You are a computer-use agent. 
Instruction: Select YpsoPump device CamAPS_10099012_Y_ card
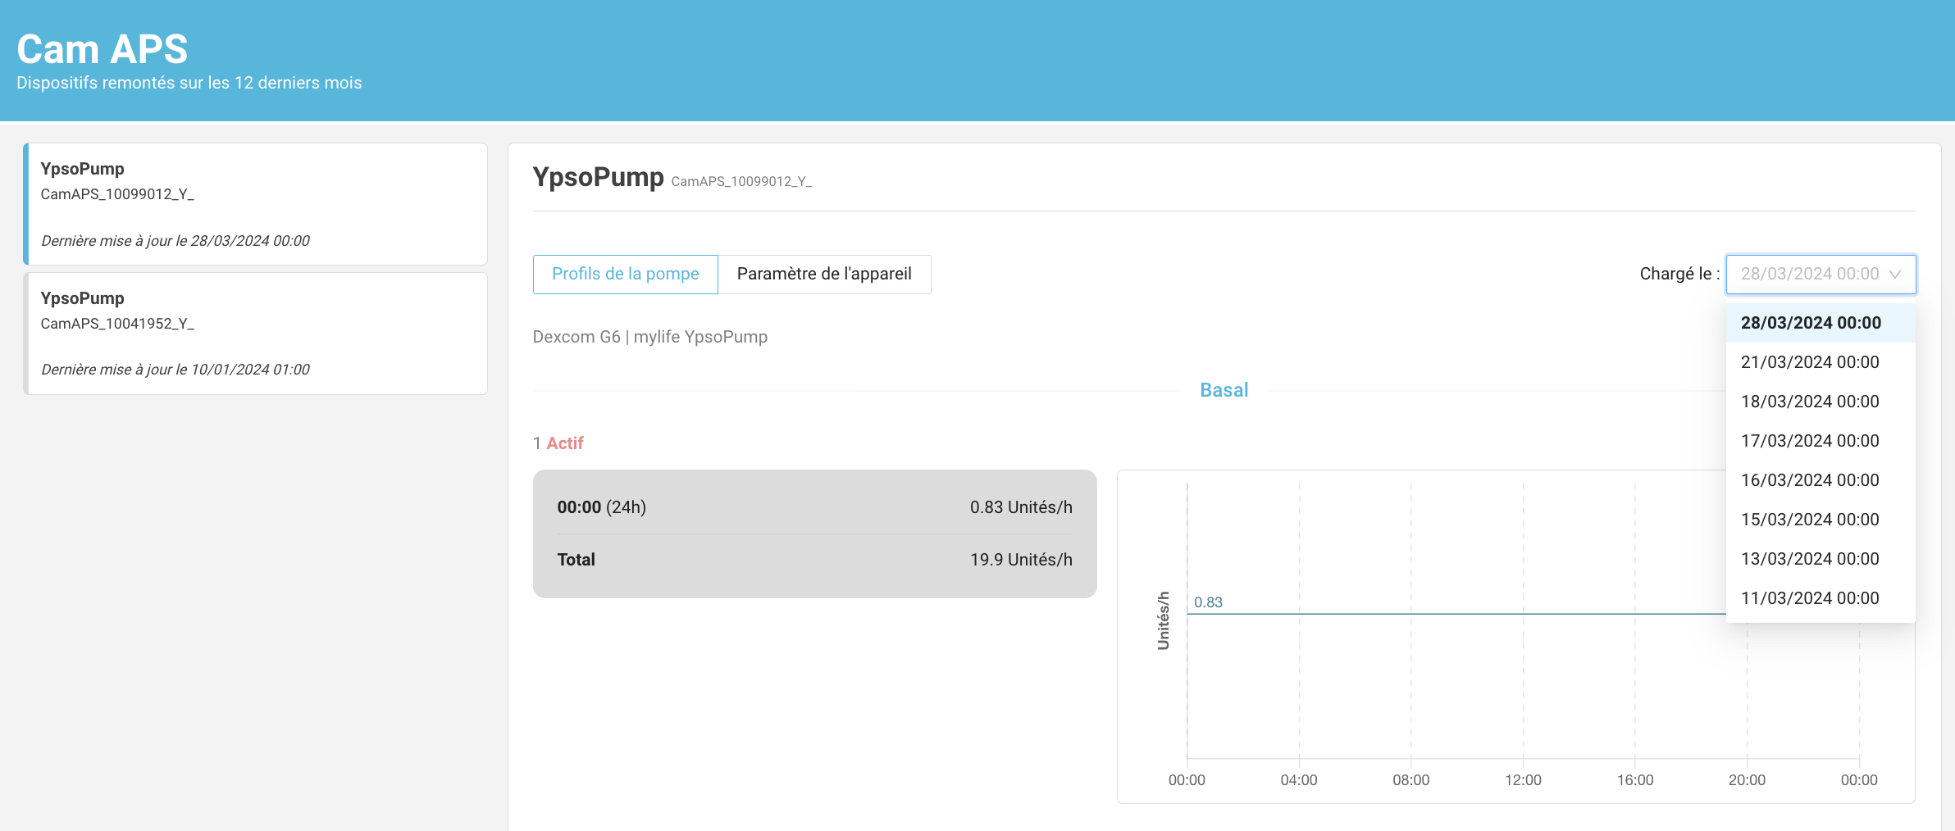[x=256, y=204]
